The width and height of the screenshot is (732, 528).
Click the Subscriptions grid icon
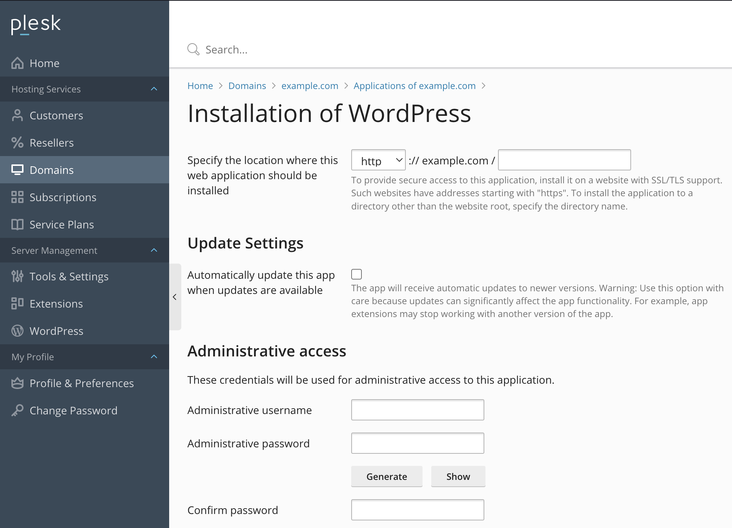tap(17, 197)
